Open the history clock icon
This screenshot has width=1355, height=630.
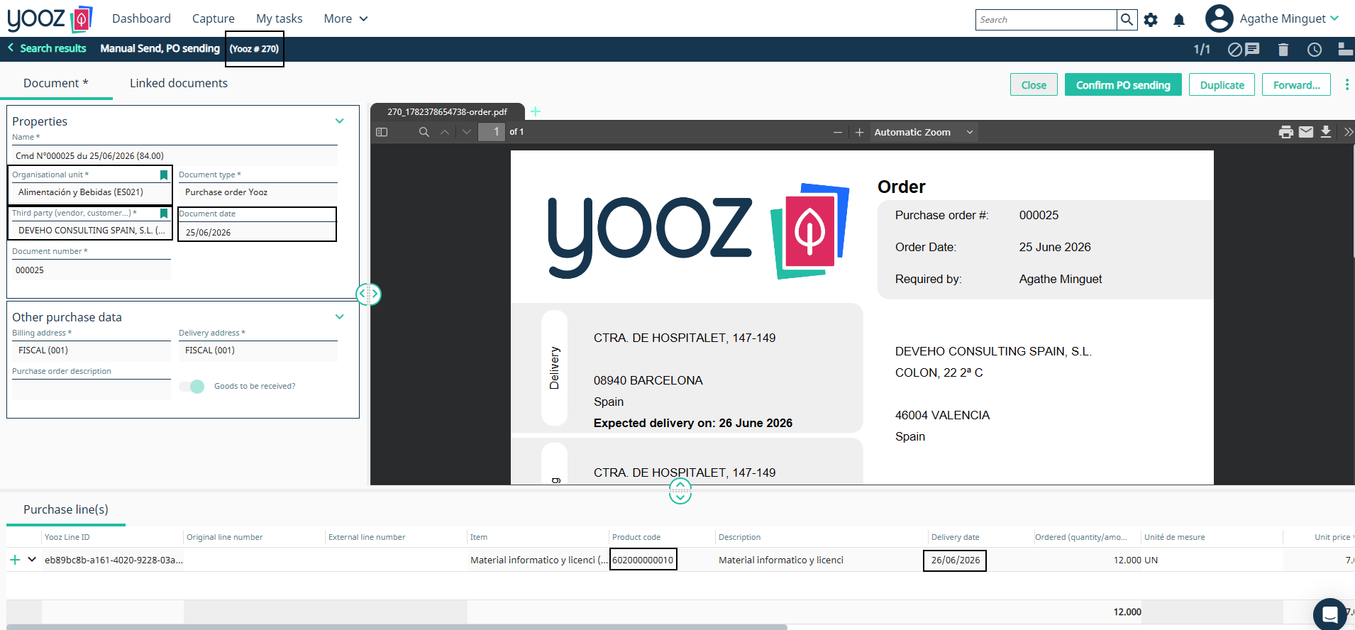tap(1315, 50)
